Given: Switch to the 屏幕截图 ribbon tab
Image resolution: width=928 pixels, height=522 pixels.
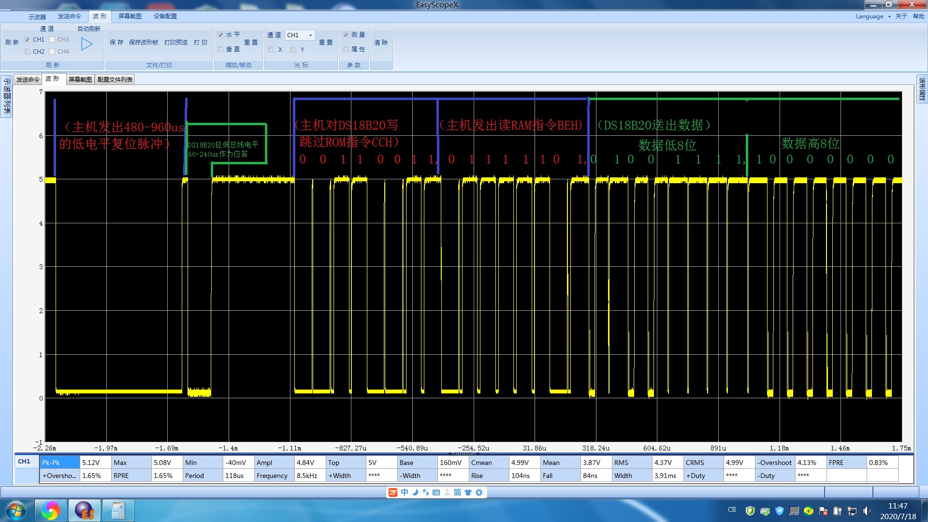Looking at the screenshot, I should pyautogui.click(x=130, y=16).
